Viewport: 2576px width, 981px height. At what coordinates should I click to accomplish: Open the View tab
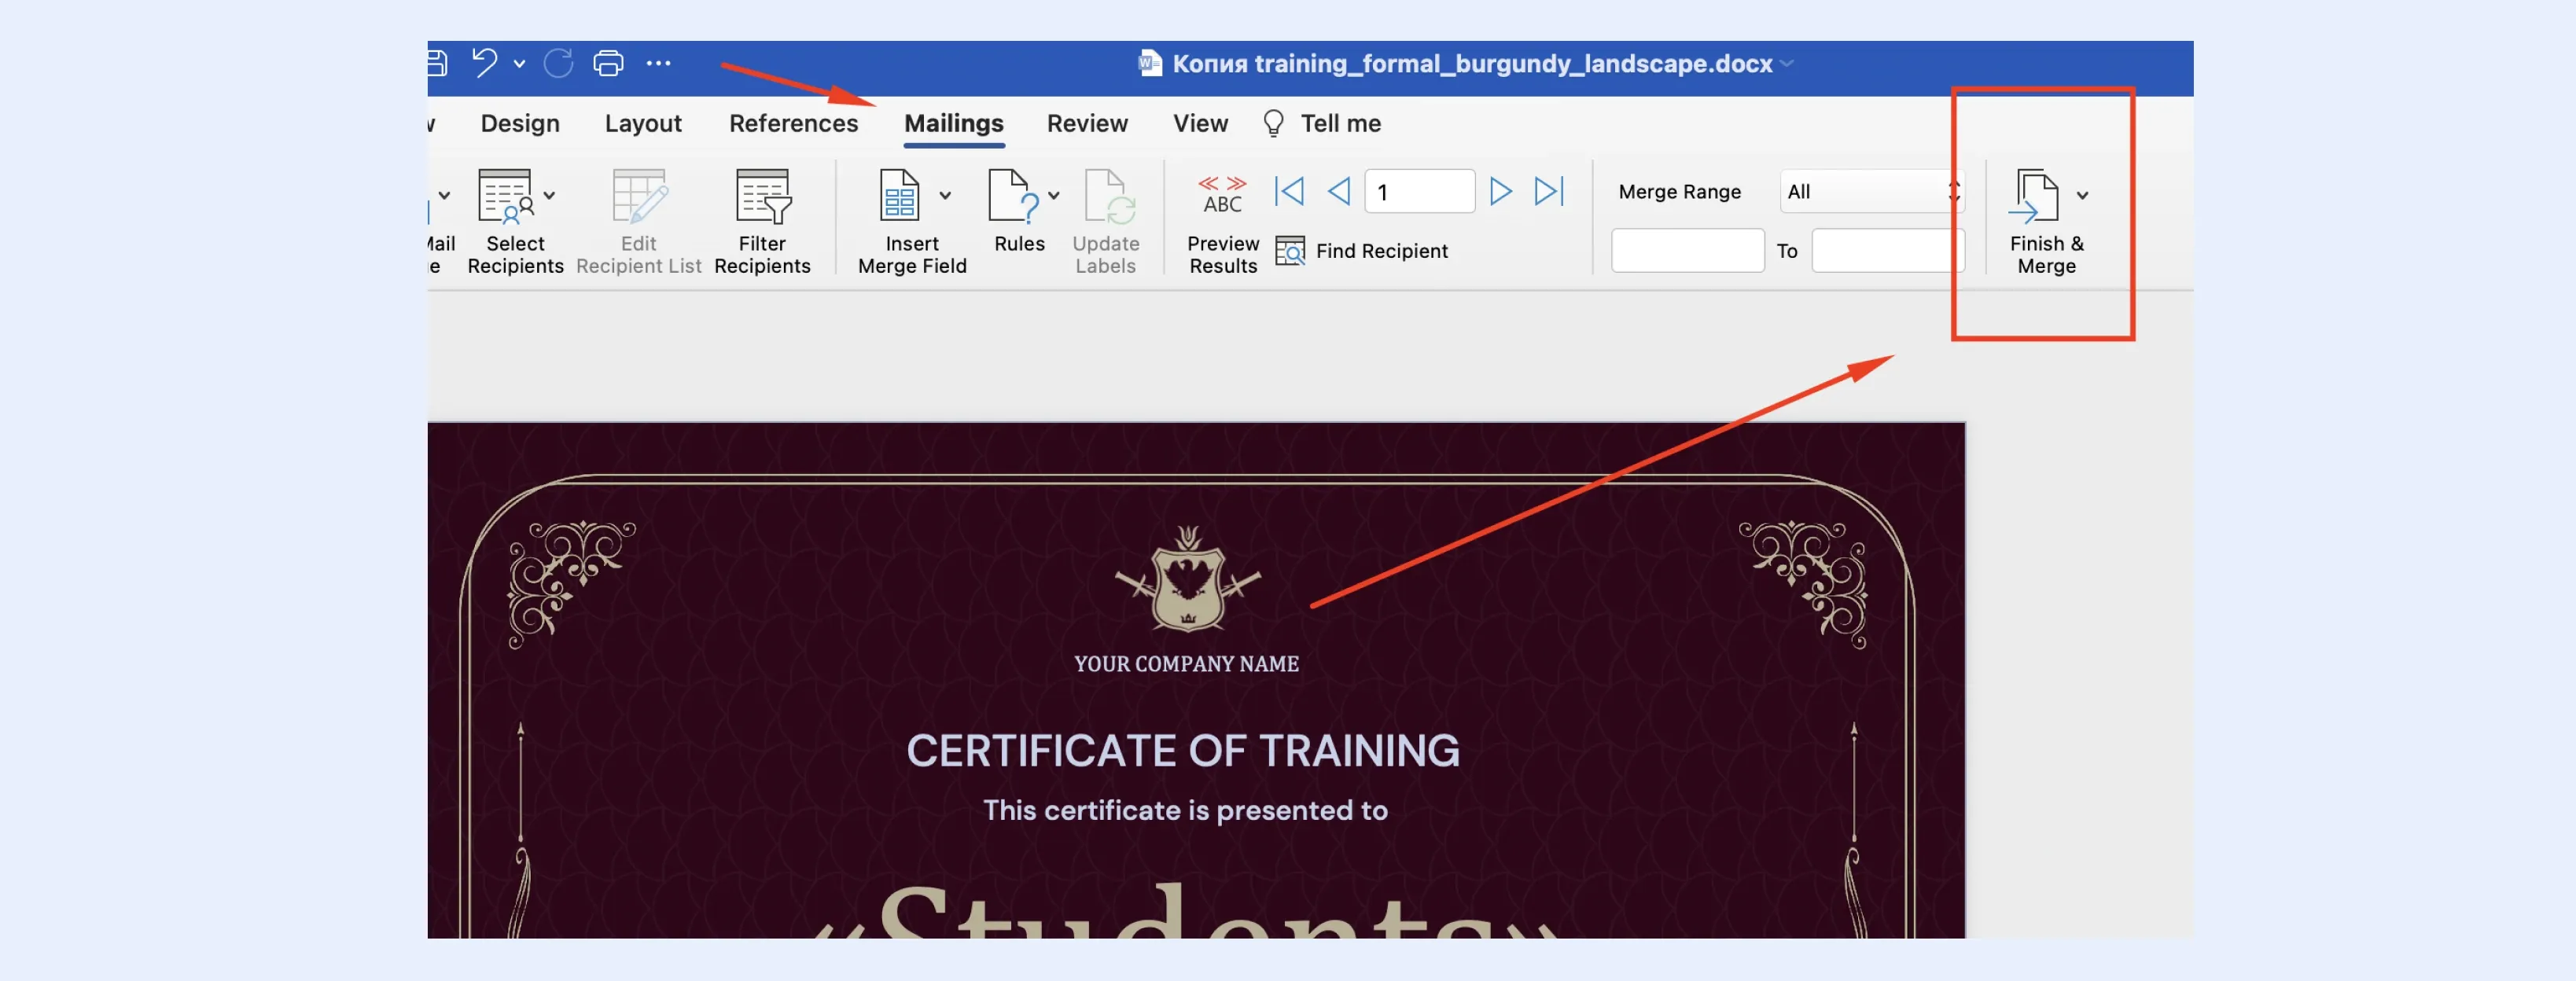(x=1200, y=123)
